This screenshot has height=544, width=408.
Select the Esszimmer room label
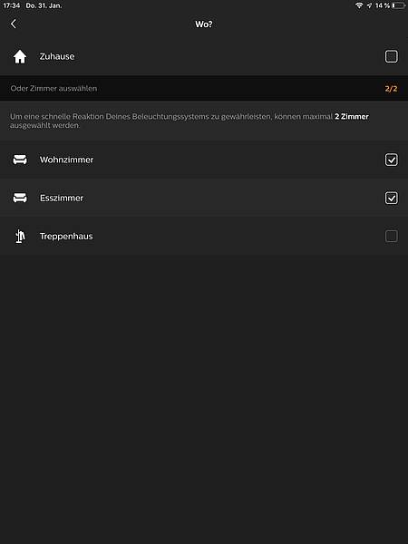coord(62,198)
